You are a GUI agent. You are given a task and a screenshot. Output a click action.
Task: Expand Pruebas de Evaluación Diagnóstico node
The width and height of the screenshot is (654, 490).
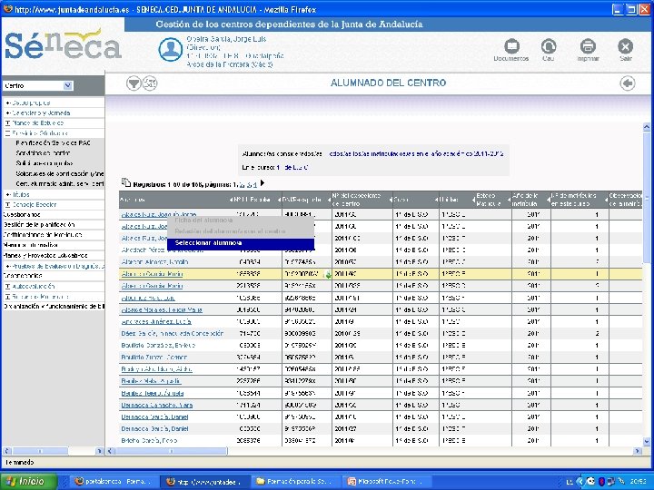(x=8, y=266)
